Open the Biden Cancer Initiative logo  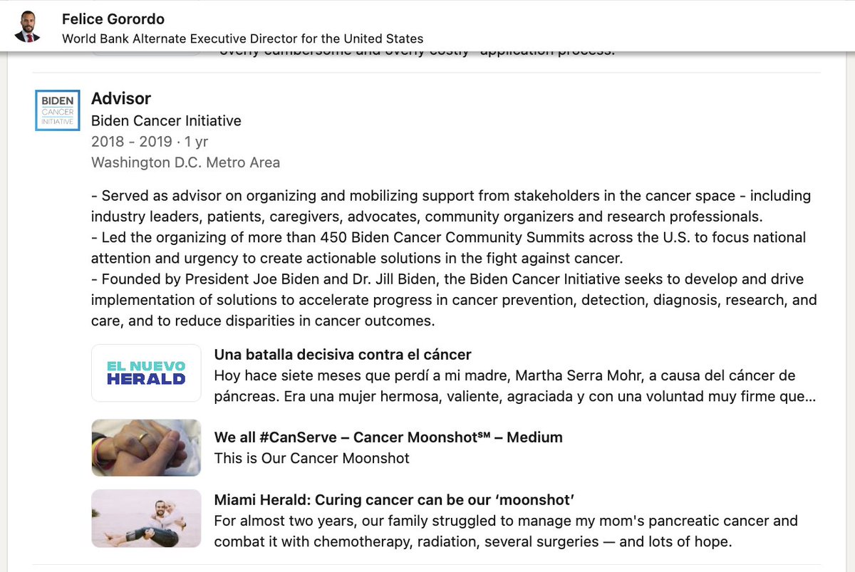pyautogui.click(x=57, y=110)
